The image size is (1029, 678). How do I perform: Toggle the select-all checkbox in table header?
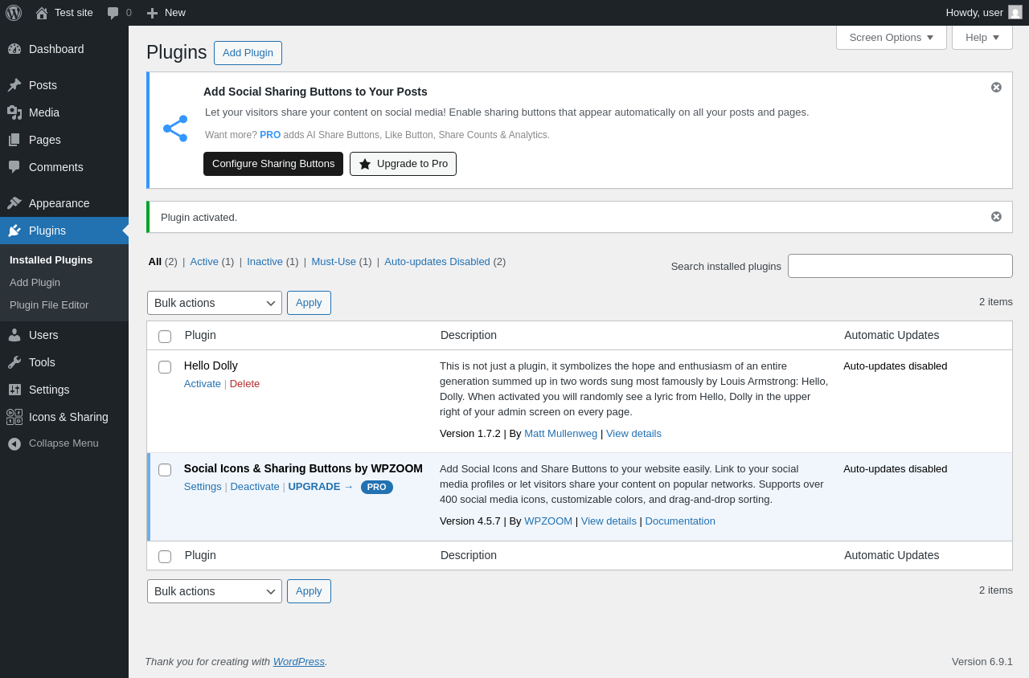[x=165, y=337]
